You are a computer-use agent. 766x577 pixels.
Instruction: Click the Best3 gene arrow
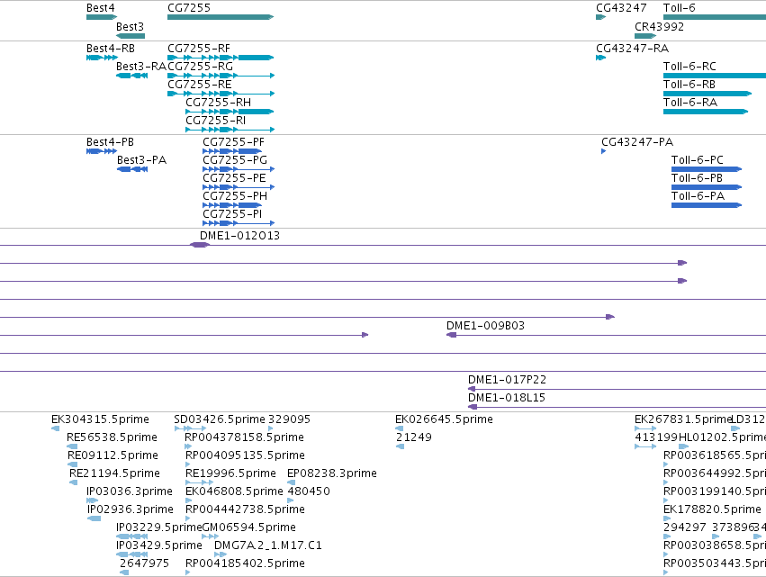click(x=131, y=36)
